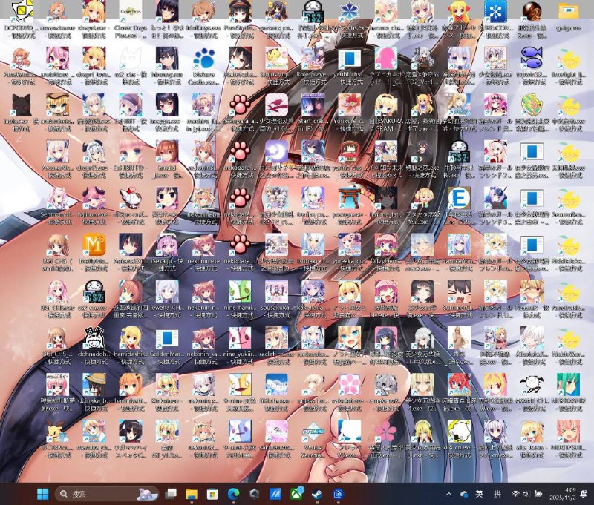Select the yureaka_cn shortcut
Image resolution: width=594 pixels, height=505 pixels.
tap(349, 245)
